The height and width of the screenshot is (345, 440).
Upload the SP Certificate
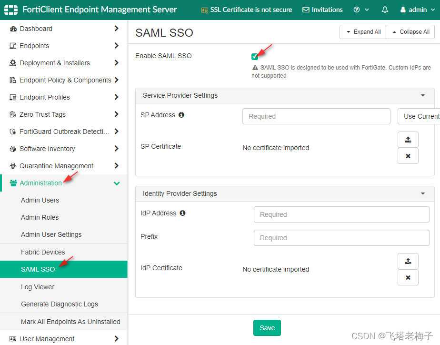(x=408, y=140)
